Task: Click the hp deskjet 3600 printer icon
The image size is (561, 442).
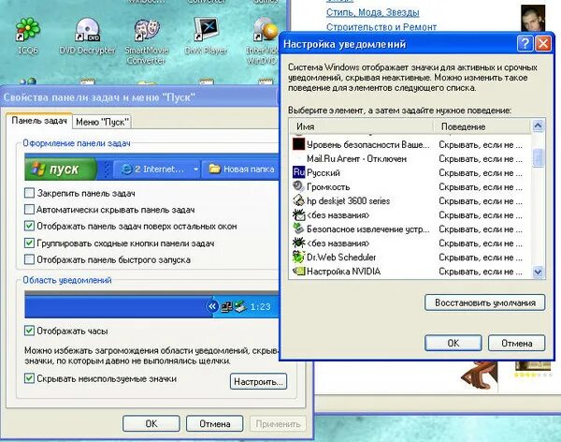Action: pyautogui.click(x=299, y=200)
